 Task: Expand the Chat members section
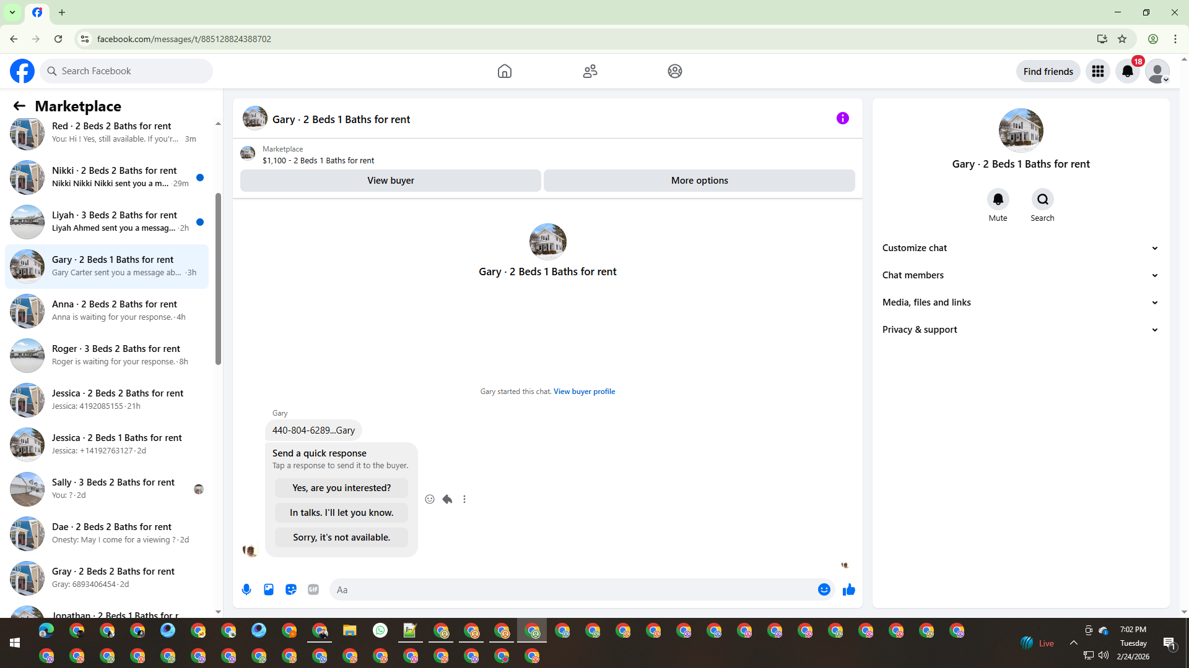click(1021, 275)
